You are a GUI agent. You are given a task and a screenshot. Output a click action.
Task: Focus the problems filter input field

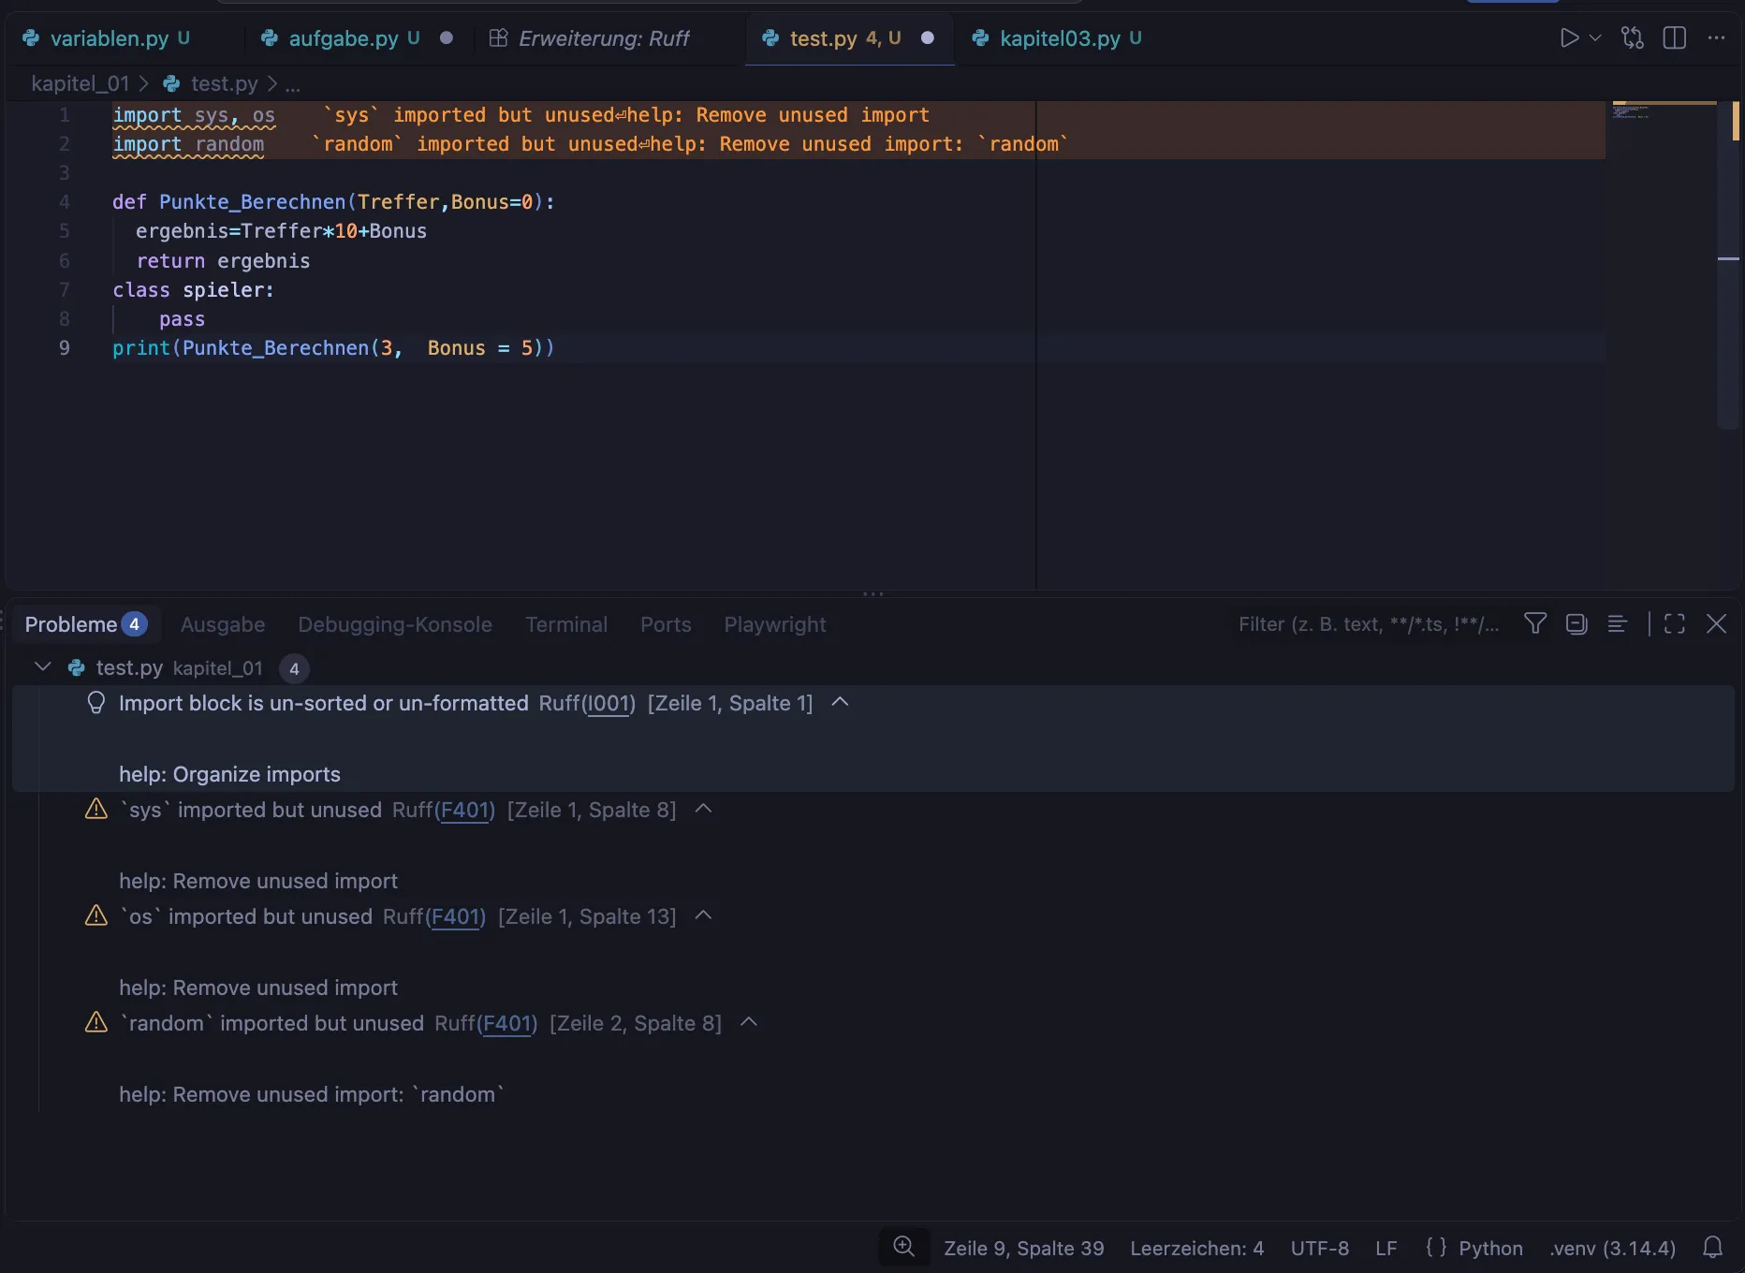(1369, 624)
